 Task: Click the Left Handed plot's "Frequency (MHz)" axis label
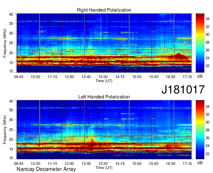5,129
